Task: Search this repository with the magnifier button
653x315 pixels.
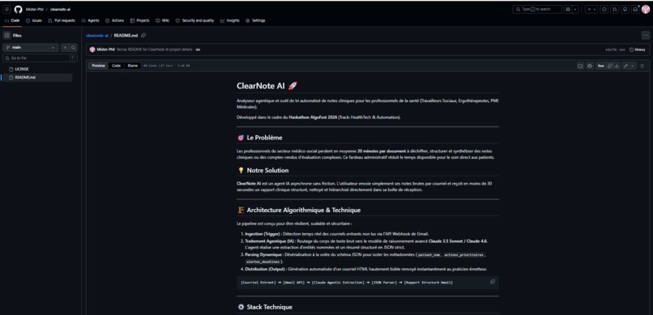Action: click(x=73, y=48)
